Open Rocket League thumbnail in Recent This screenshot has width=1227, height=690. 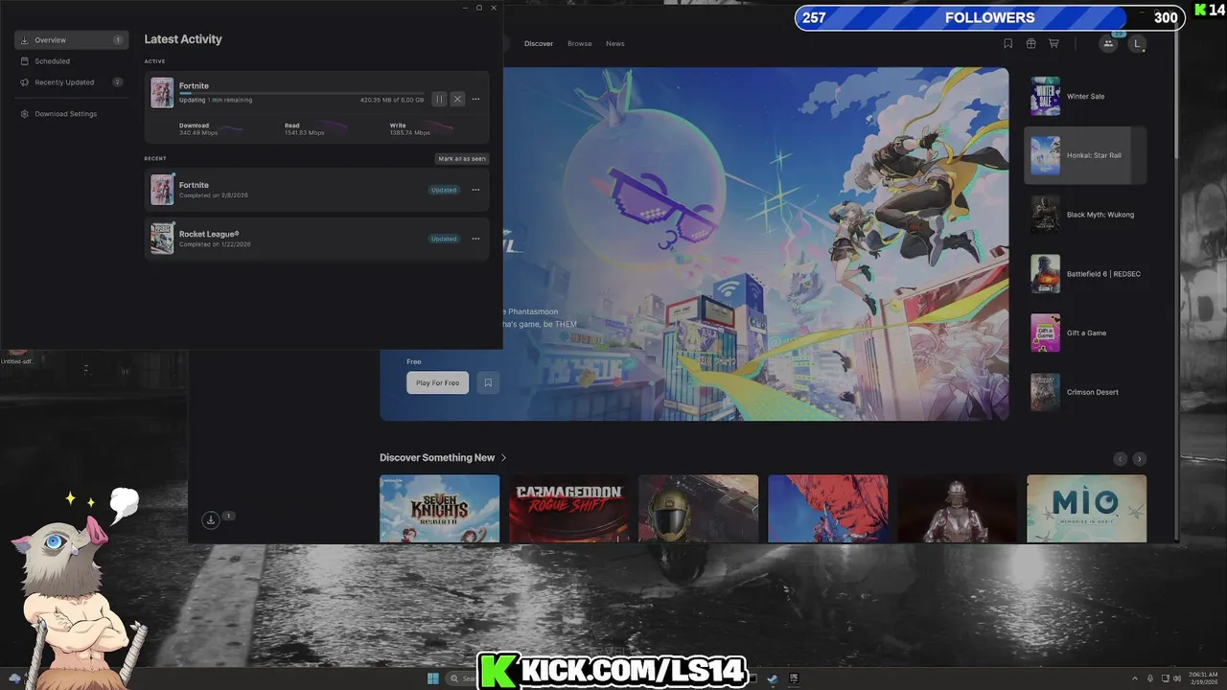[162, 239]
